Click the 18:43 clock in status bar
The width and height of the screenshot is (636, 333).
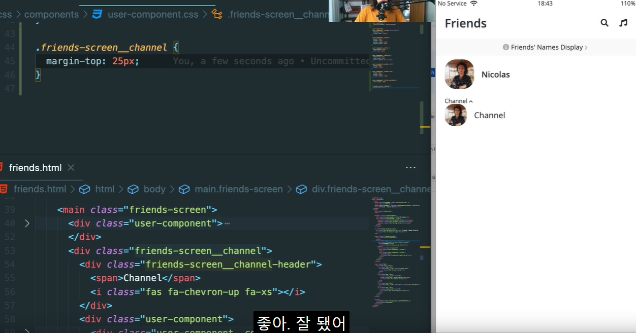(x=545, y=4)
